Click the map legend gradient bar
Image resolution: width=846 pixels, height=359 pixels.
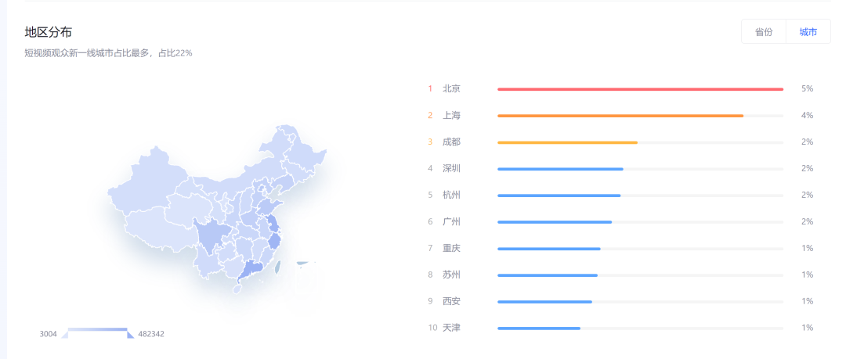[98, 330]
